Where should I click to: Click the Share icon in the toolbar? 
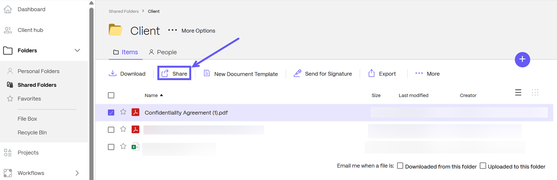coord(165,74)
